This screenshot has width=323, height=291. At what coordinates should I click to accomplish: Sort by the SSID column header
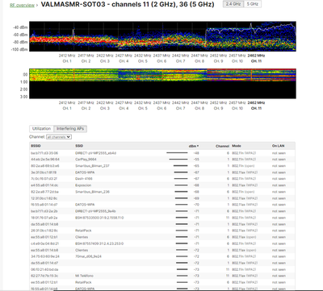(x=79, y=146)
